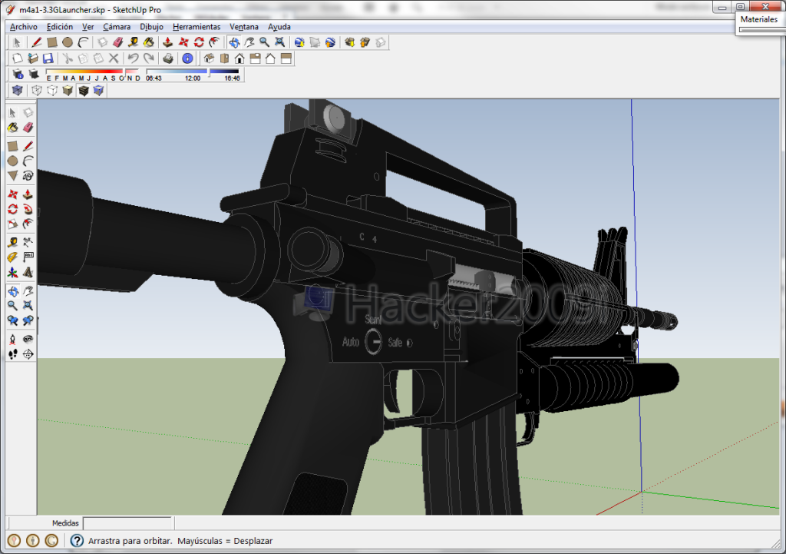Enable Shaded with Textures style
The width and height of the screenshot is (786, 554).
(83, 91)
